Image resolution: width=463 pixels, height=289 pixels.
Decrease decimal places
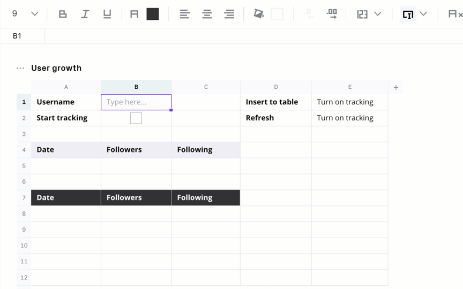point(309,13)
